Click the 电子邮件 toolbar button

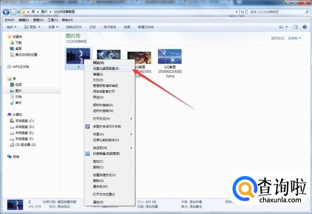tap(110, 27)
